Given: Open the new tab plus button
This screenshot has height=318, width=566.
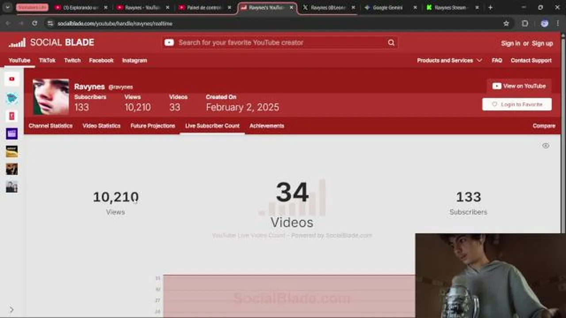Looking at the screenshot, I should coord(490,8).
